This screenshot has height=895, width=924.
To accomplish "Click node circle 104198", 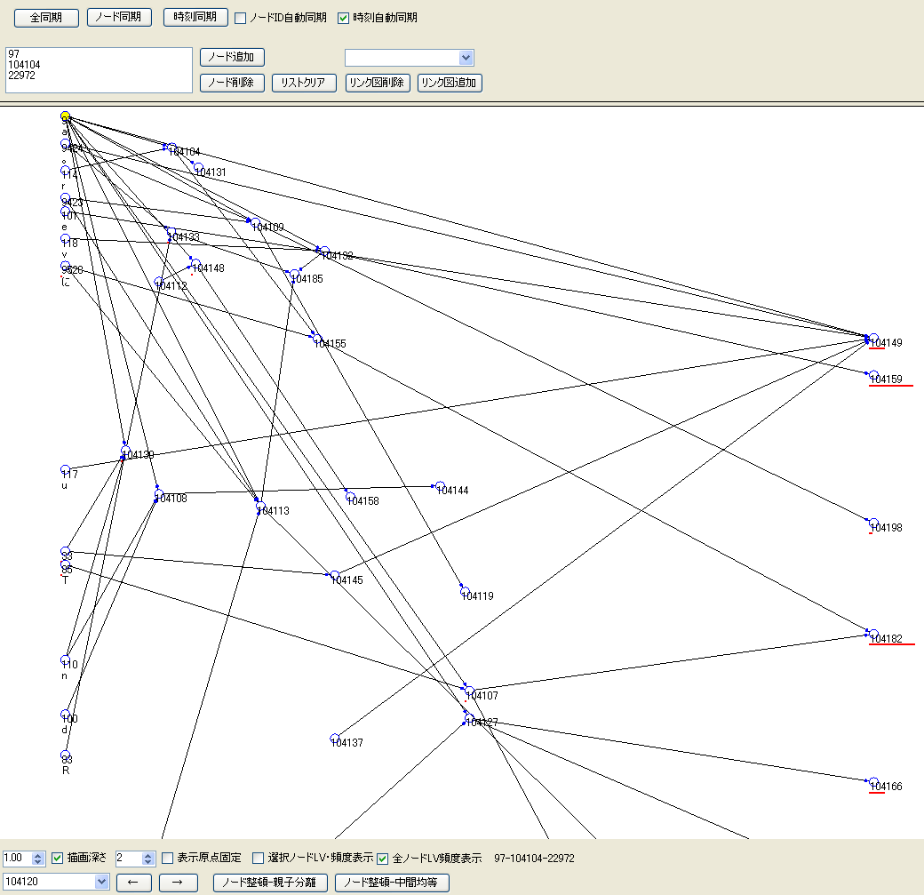I will pos(873,523).
